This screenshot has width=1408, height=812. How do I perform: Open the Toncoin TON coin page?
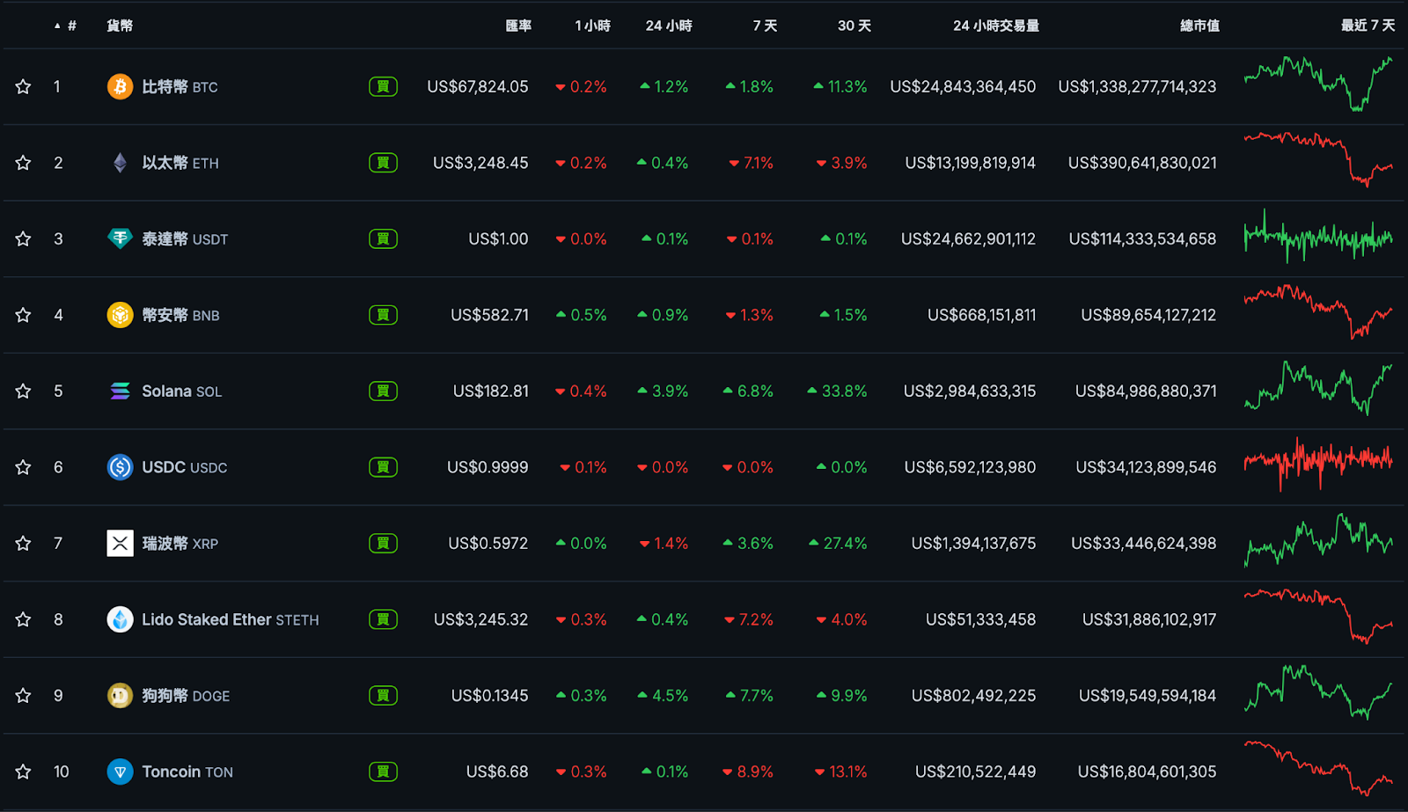187,772
